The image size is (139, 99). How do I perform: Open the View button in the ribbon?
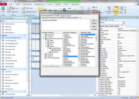point(3,10)
